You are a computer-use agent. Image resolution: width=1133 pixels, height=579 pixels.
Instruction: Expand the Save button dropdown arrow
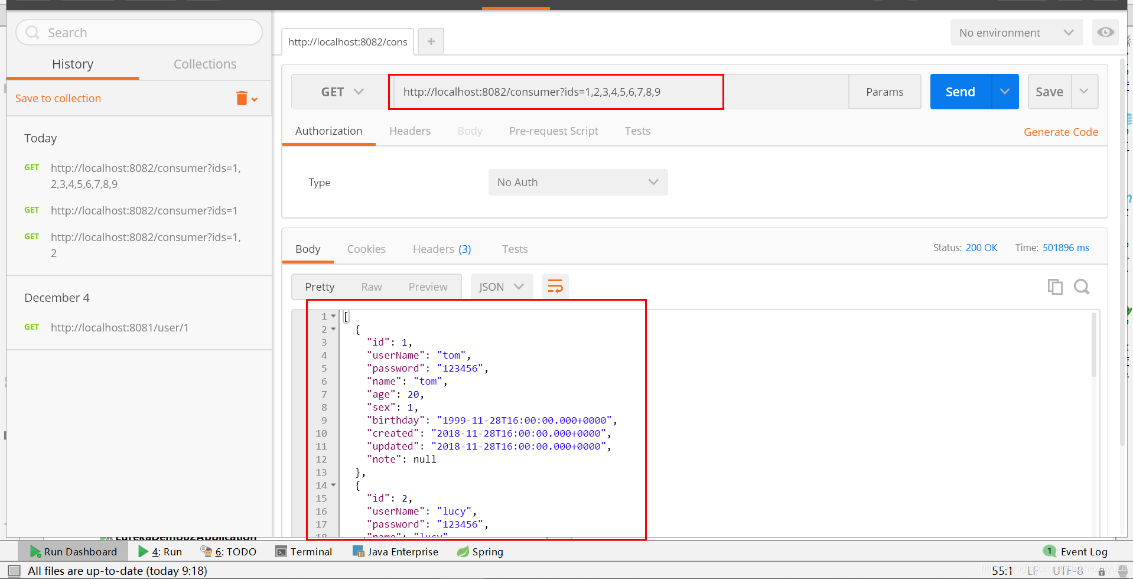click(x=1084, y=92)
